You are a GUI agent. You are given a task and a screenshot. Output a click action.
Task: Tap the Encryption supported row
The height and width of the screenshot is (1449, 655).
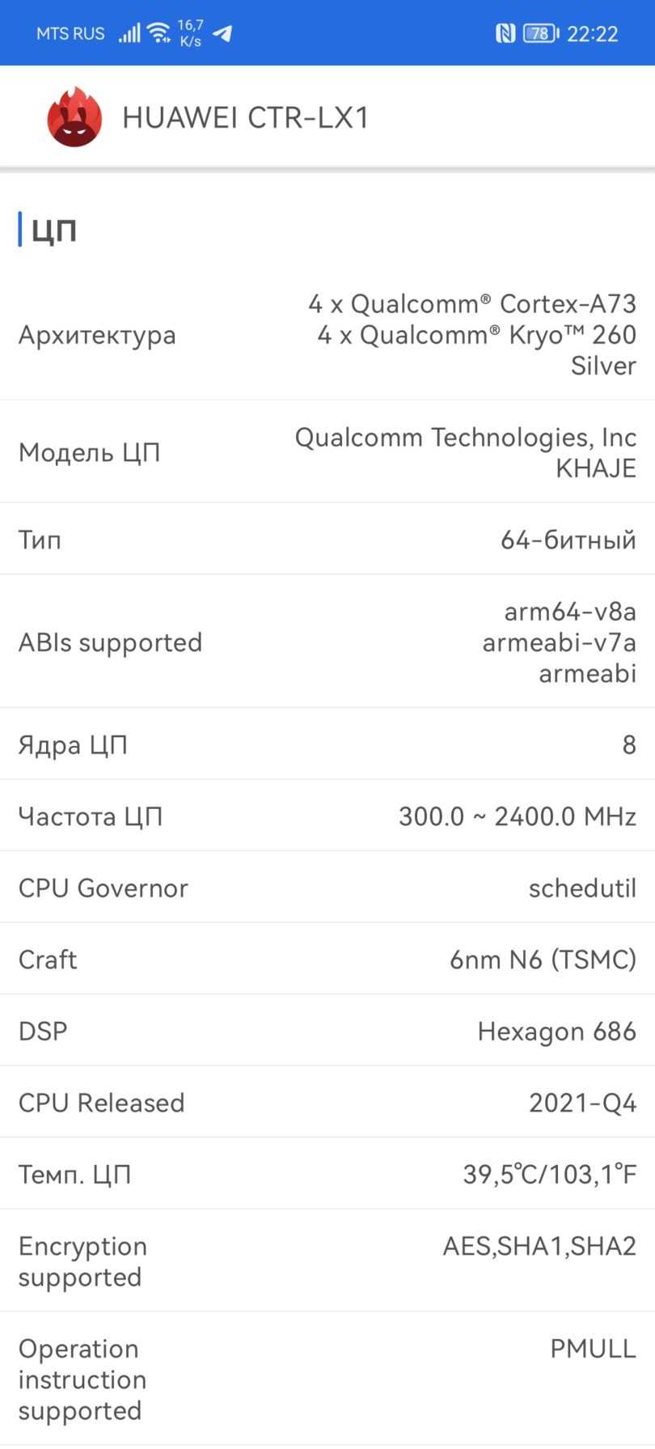click(327, 1261)
